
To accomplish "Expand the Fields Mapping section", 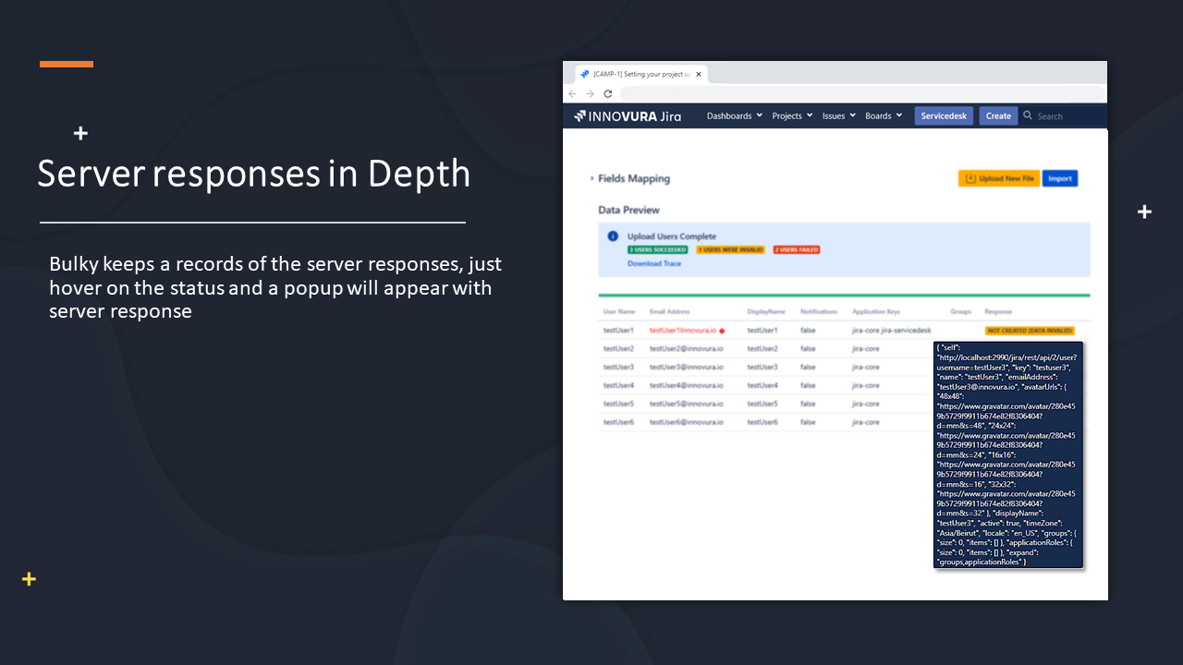I will click(629, 179).
